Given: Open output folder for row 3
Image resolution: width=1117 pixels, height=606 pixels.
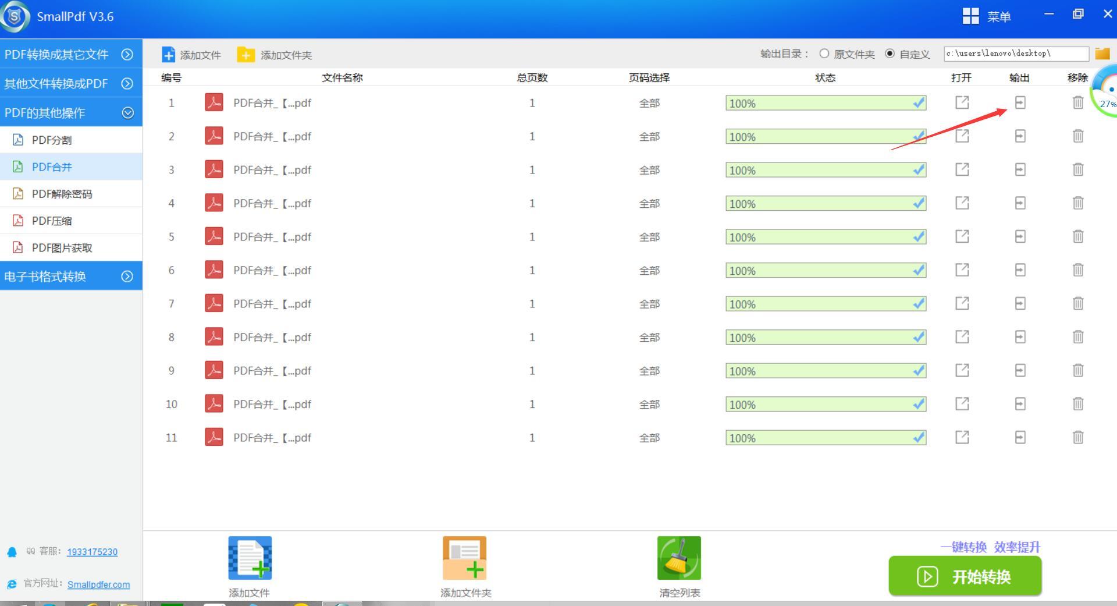Looking at the screenshot, I should (x=1020, y=169).
